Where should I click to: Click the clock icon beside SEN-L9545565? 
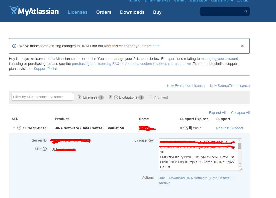point(19,128)
